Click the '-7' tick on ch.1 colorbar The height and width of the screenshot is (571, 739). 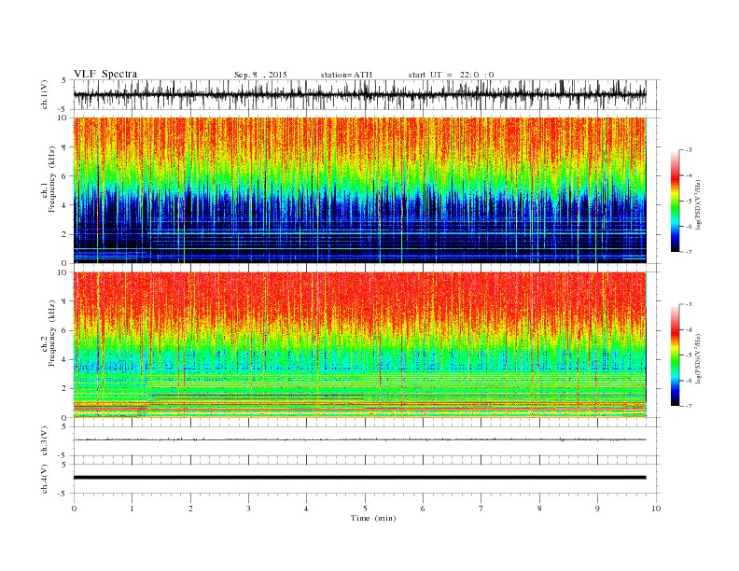click(x=689, y=252)
